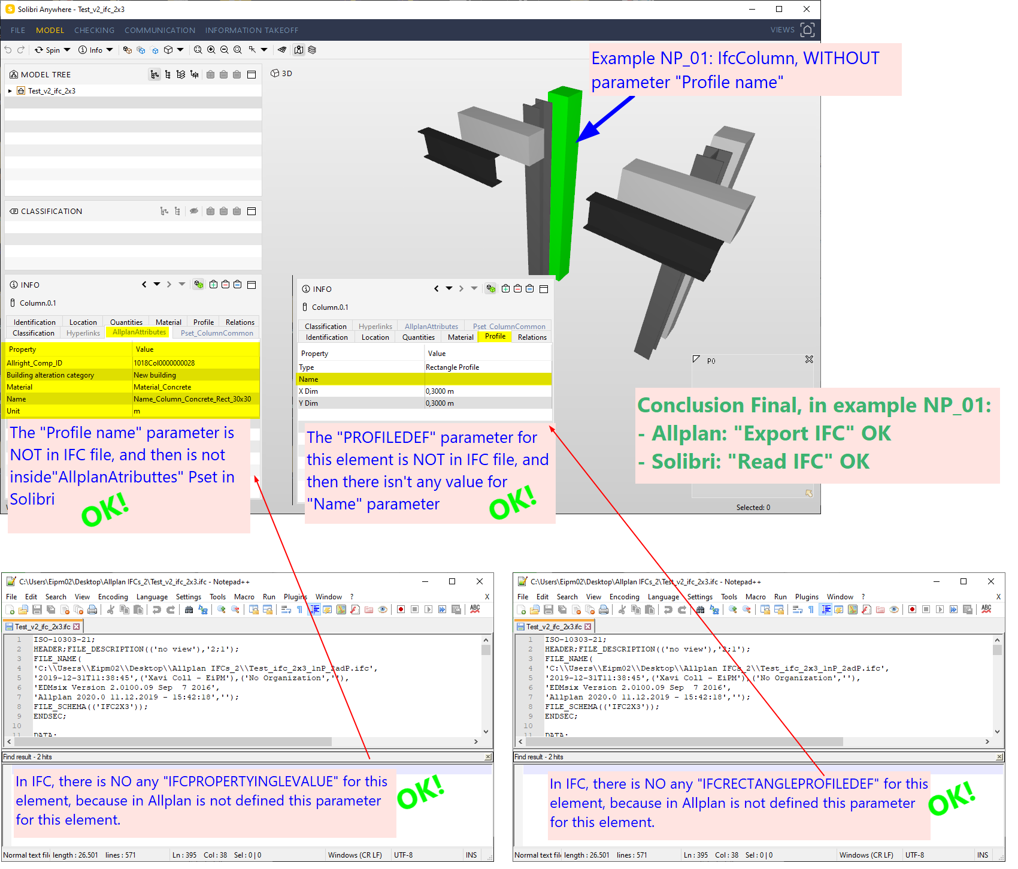This screenshot has width=1018, height=869.
Task: Click Save icon in left Notepad++ toolbar
Action: (37, 609)
